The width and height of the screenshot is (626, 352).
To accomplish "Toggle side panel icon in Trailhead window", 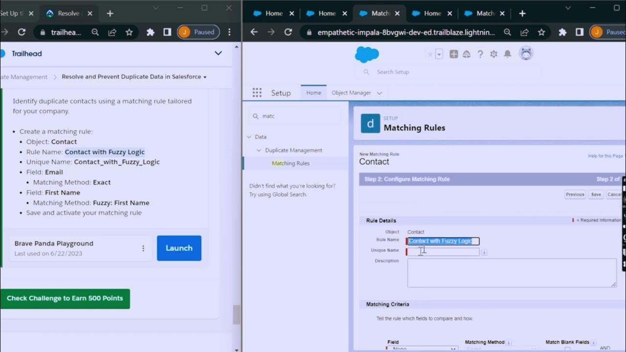I will click(x=167, y=32).
